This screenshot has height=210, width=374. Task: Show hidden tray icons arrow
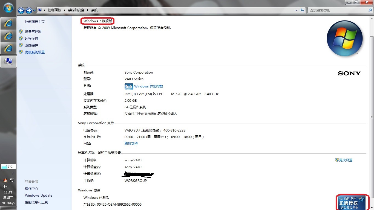click(x=13, y=173)
